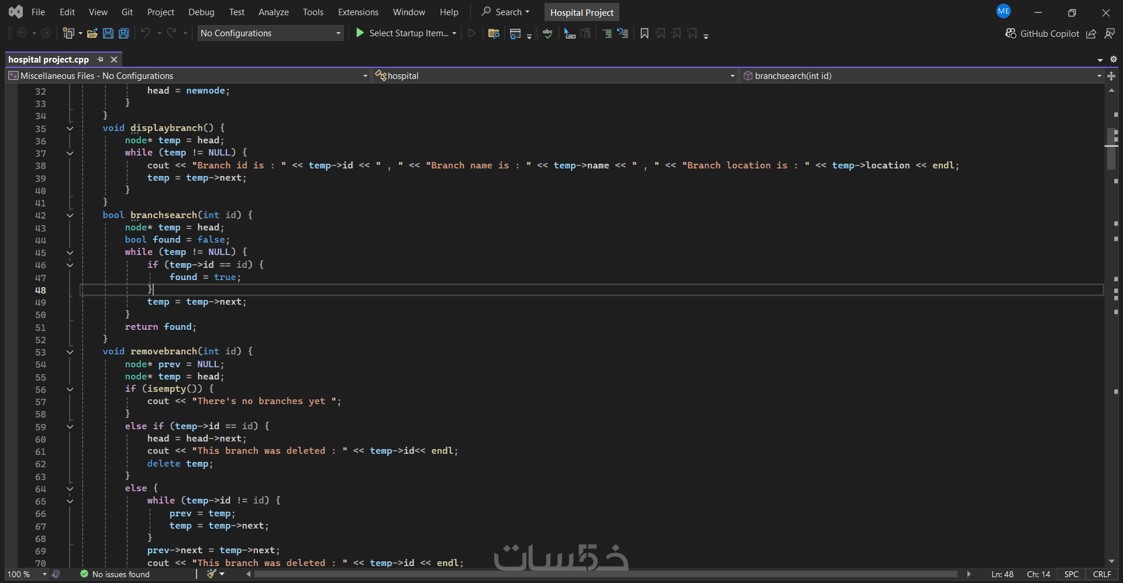The height and width of the screenshot is (583, 1123).
Task: Click the vertical scrollbar thumb of the editor
Action: 1111,149
